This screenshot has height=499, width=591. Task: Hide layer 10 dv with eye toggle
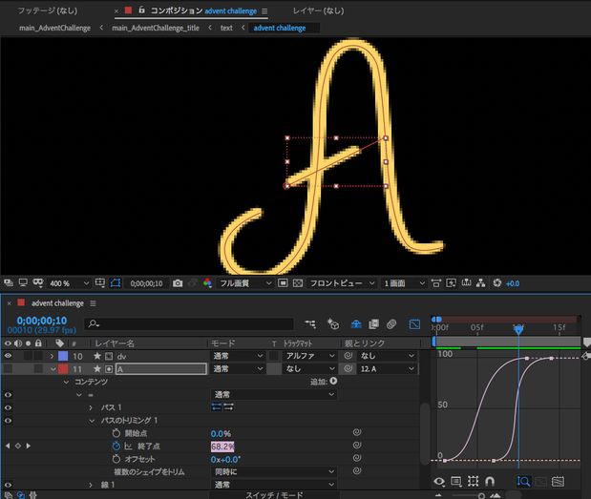pos(9,356)
